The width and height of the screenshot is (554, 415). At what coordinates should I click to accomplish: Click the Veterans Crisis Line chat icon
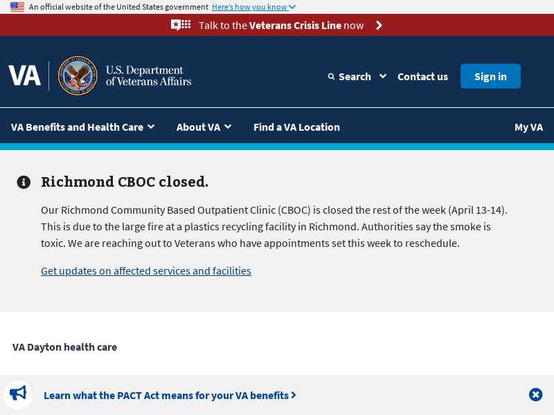tap(181, 25)
